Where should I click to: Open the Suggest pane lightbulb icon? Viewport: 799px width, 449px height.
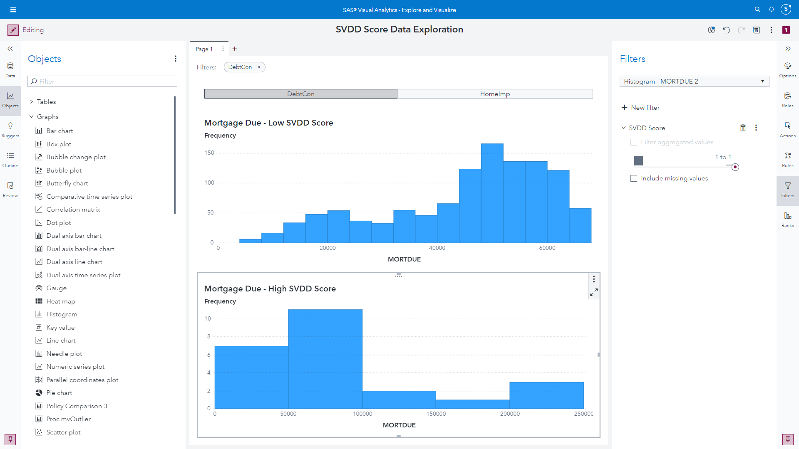[10, 129]
